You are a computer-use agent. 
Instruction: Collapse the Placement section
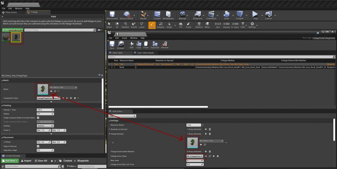point(2,137)
